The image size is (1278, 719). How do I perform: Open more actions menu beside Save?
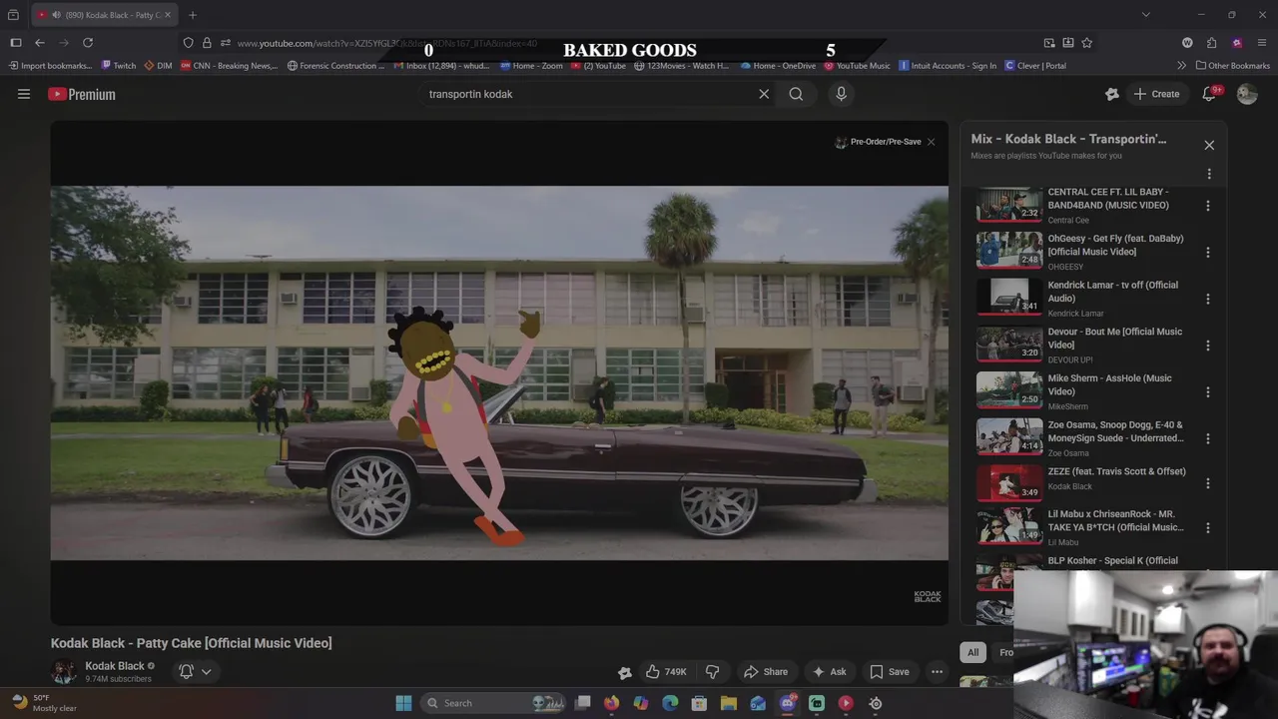[x=937, y=672]
